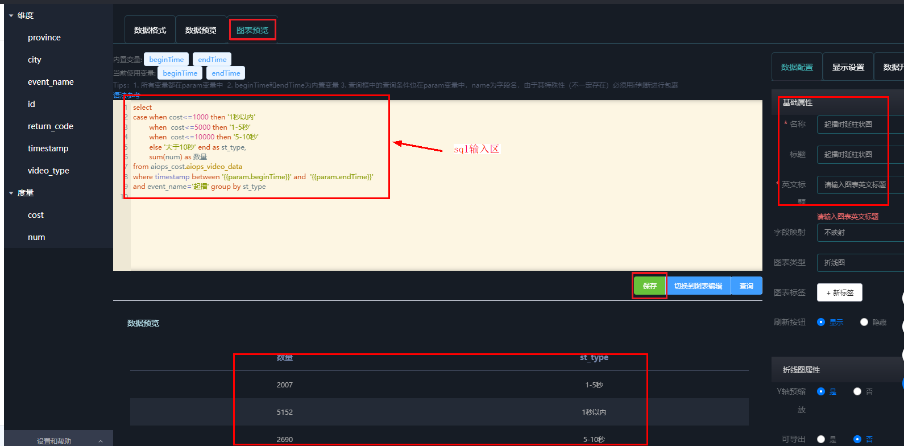Click the endTime tag beside 内置变量
904x446 pixels.
[x=212, y=60]
